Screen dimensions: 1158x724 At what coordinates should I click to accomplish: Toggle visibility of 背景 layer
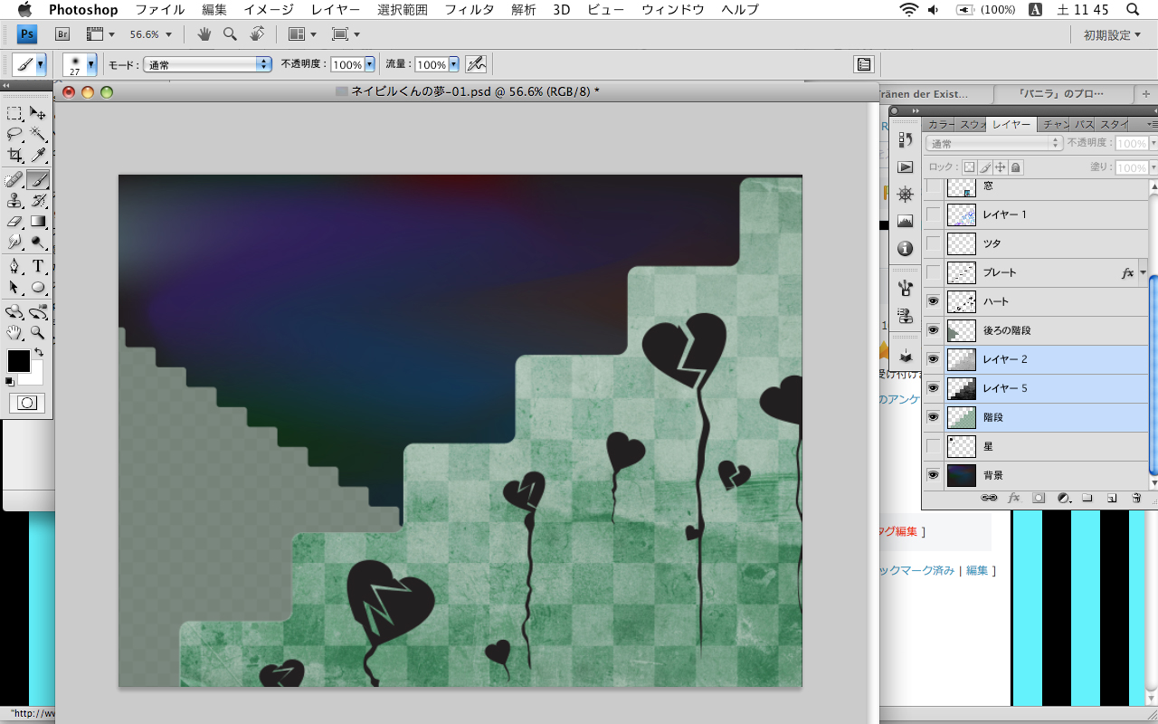(933, 475)
